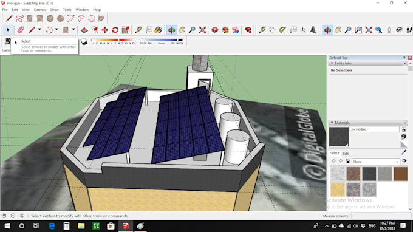413x232 pixels.
Task: Open the Draw menu
Action: tap(55, 10)
